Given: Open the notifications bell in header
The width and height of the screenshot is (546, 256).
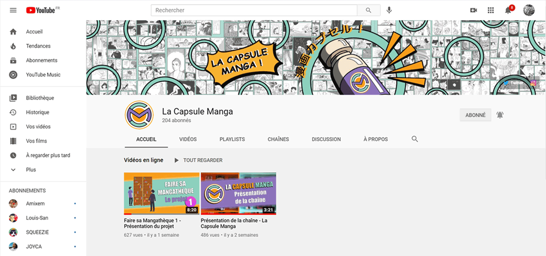Looking at the screenshot, I should click(x=509, y=10).
